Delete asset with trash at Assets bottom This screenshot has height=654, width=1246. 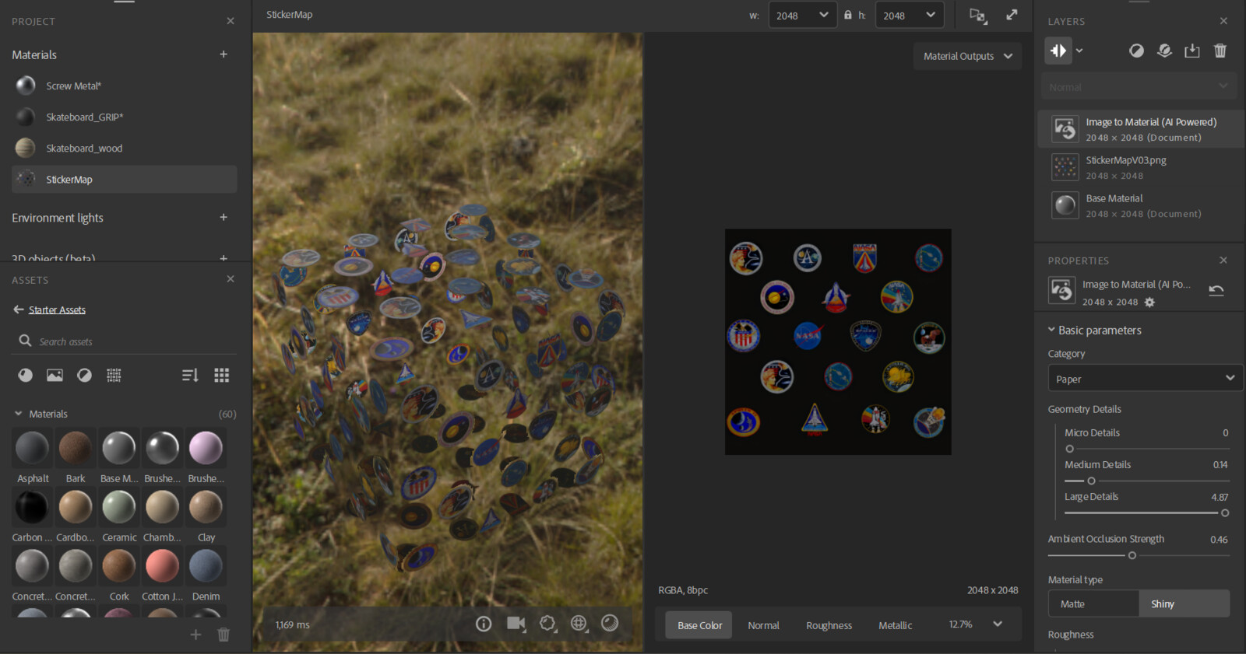[x=224, y=635]
